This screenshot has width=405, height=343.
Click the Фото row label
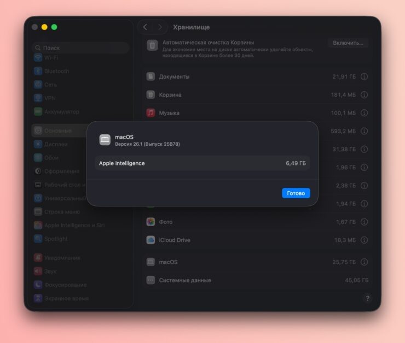point(166,222)
